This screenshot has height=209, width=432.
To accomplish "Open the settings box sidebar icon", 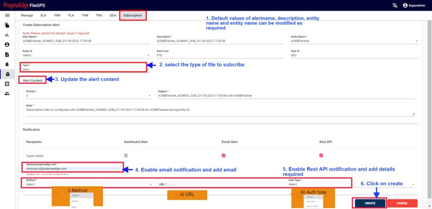I will tap(7, 84).
